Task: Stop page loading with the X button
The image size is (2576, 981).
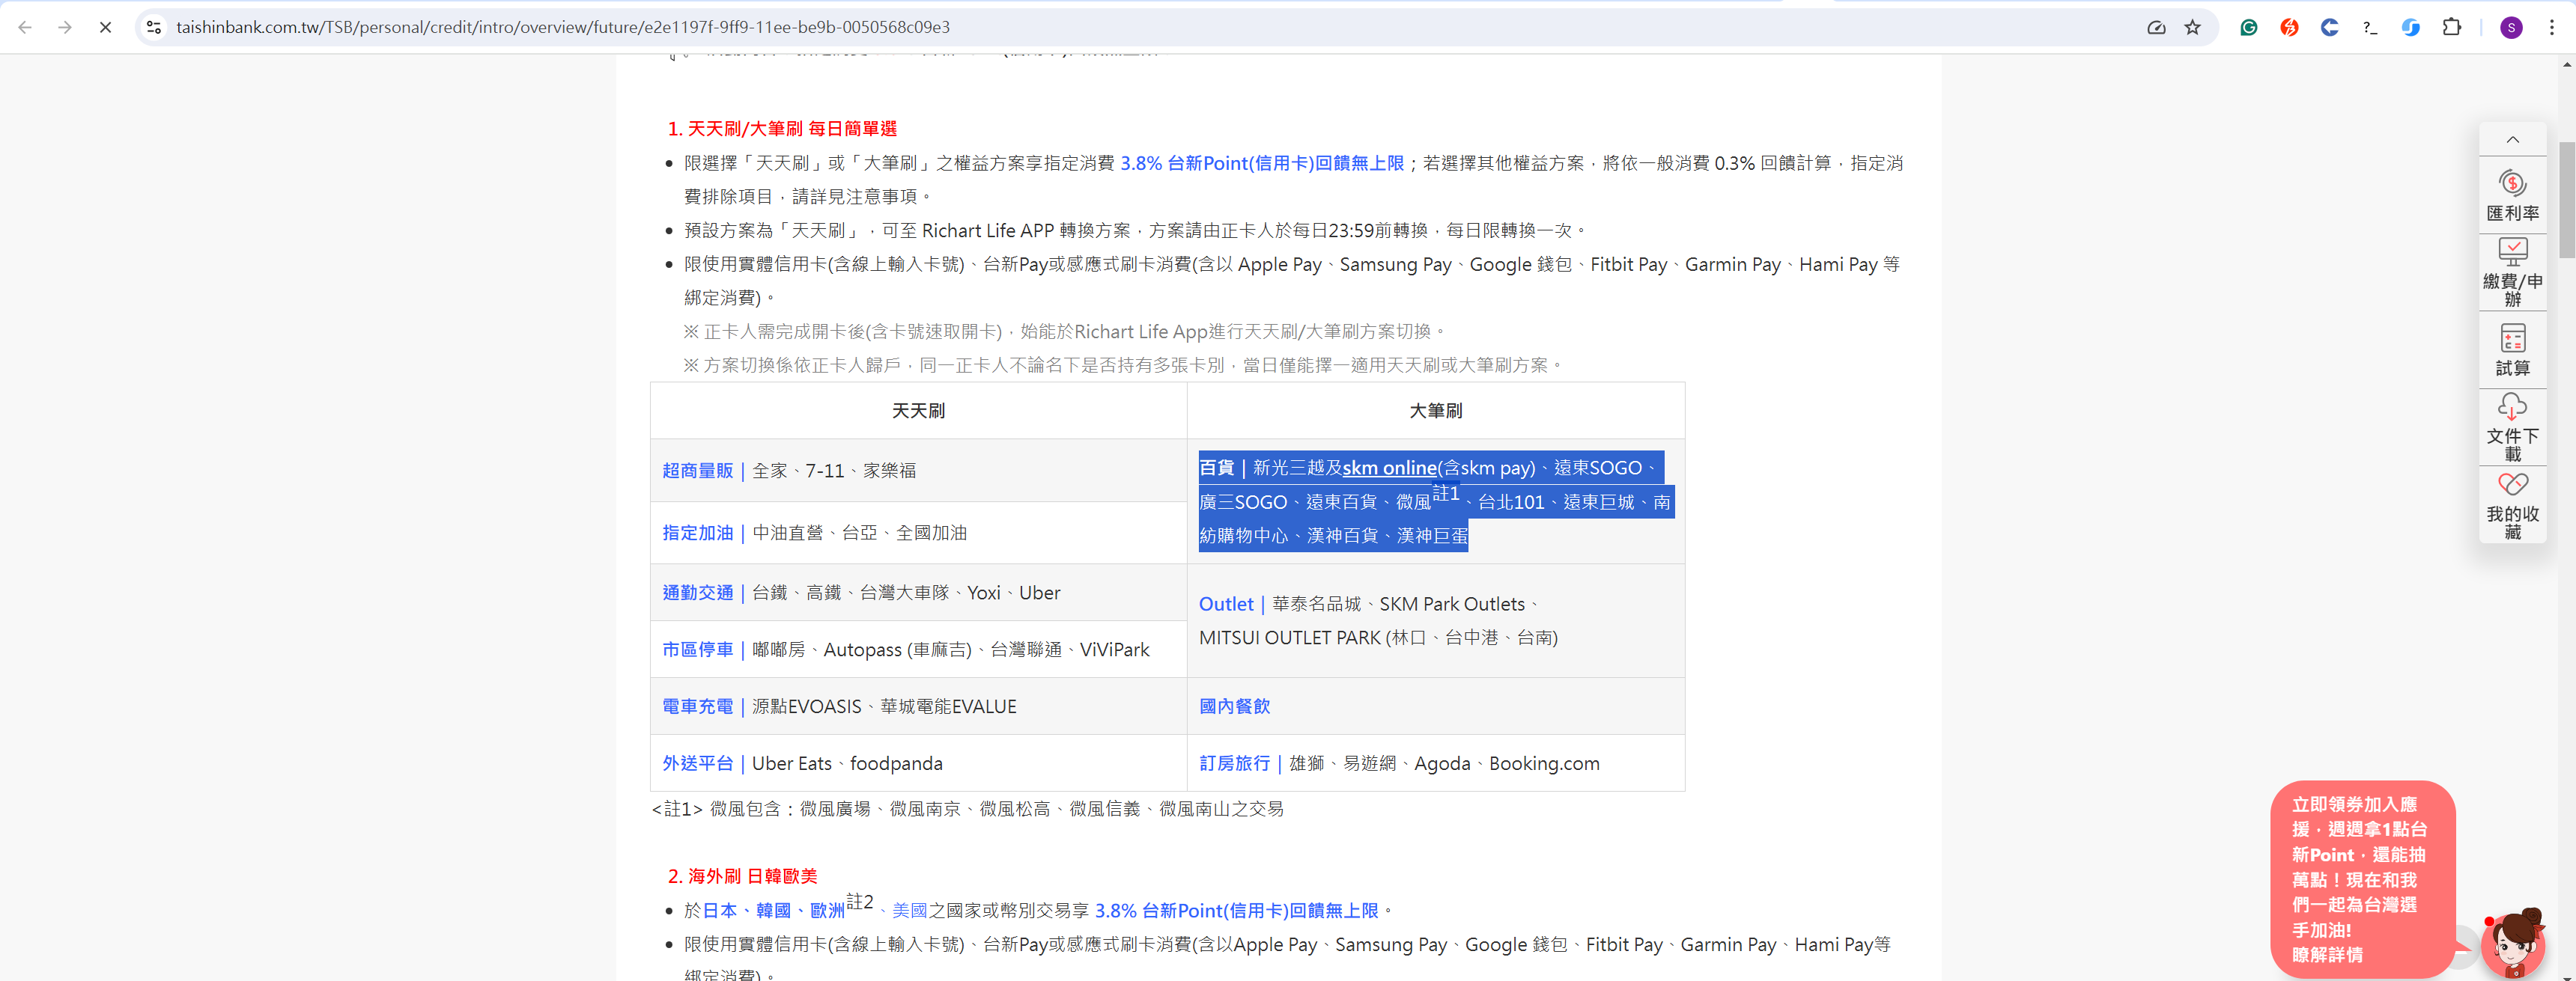Action: coord(105,27)
